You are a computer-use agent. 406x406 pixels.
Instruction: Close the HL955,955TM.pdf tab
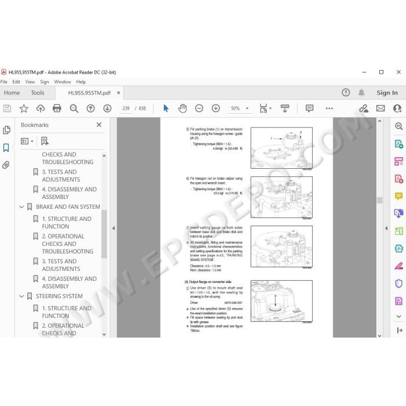[x=118, y=93]
